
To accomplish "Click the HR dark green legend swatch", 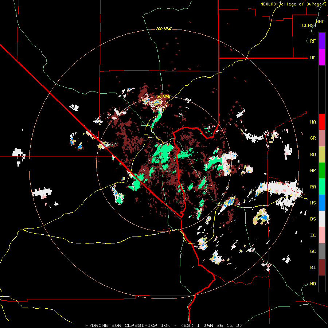I will tap(322, 171).
